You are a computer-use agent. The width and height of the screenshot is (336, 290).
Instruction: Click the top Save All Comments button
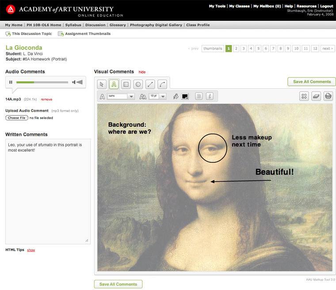tap(312, 82)
